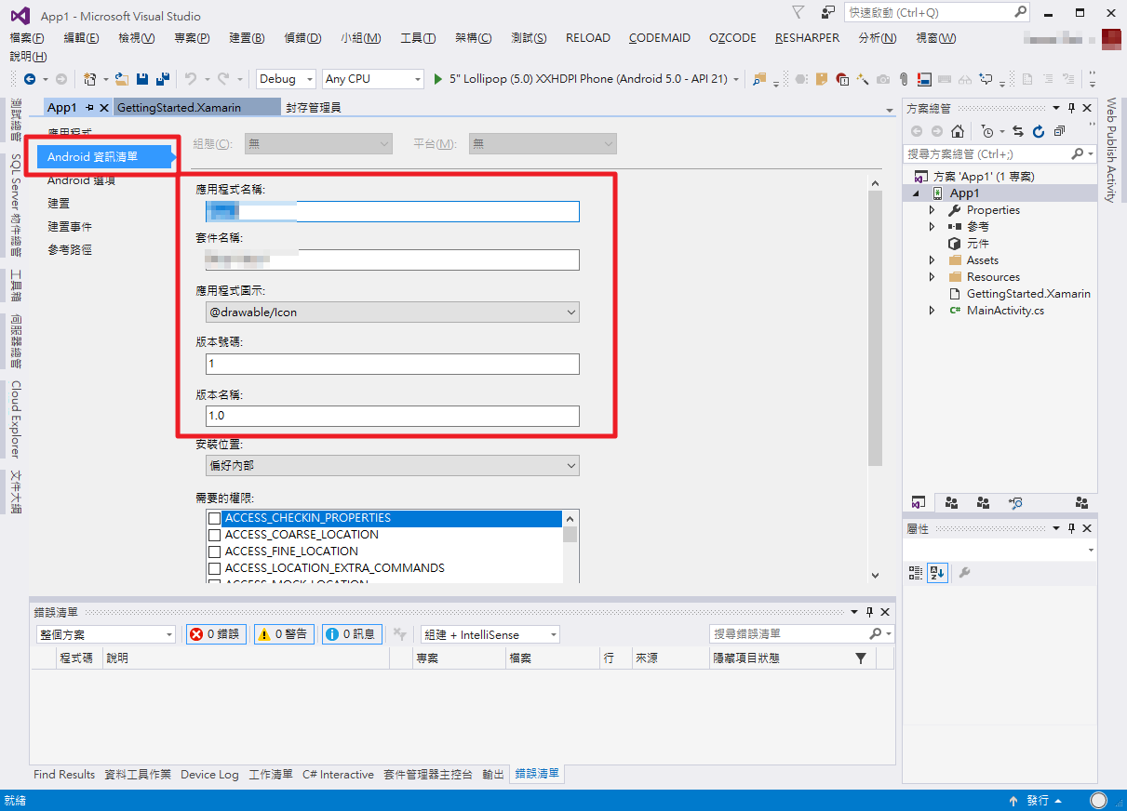Pin the 屬性 panel

(1071, 528)
